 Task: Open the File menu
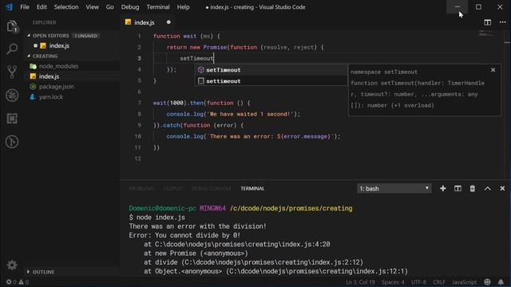[25, 7]
